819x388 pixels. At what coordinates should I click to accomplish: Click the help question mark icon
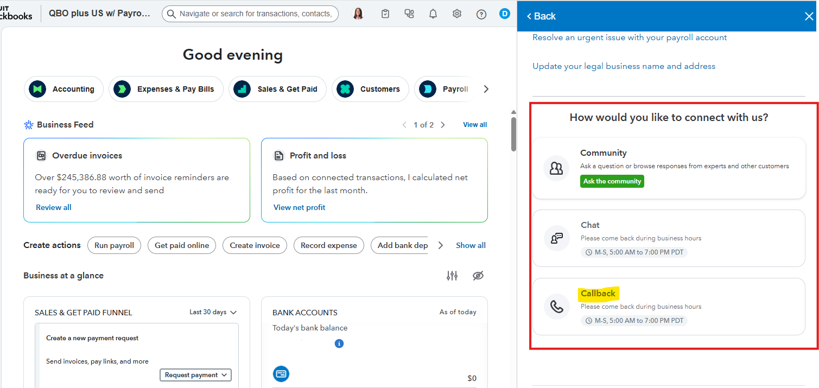[481, 14]
